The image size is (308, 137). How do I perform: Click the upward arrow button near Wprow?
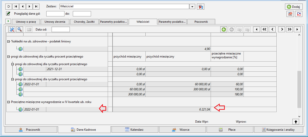pos(296,122)
